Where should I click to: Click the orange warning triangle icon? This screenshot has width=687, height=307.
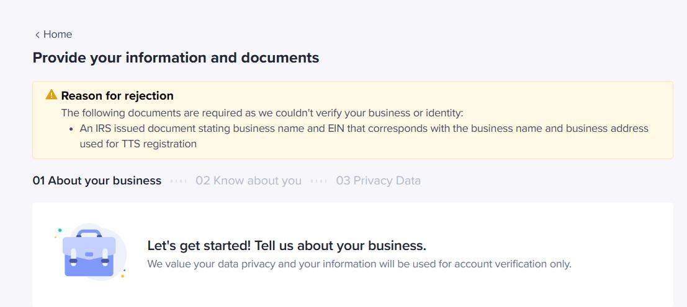point(52,94)
